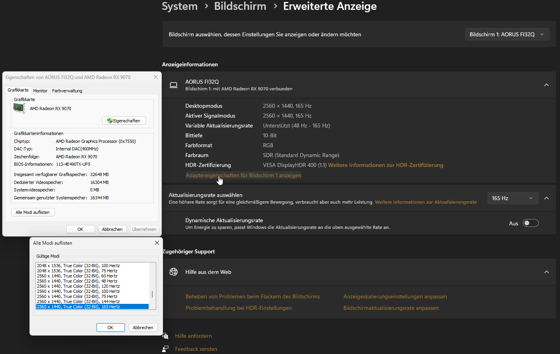Screen dimensions: 560x354
Task: Click the Bittiefe value 10-Bit
Action: click(x=270, y=135)
